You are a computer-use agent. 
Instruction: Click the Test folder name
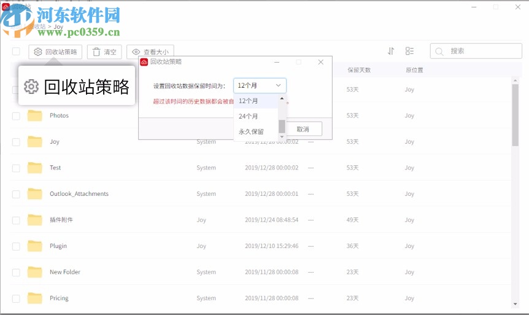pos(55,168)
